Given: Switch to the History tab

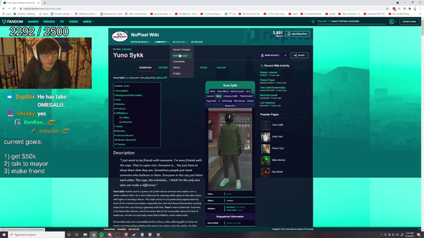Looking at the screenshot, I should coord(163,67).
